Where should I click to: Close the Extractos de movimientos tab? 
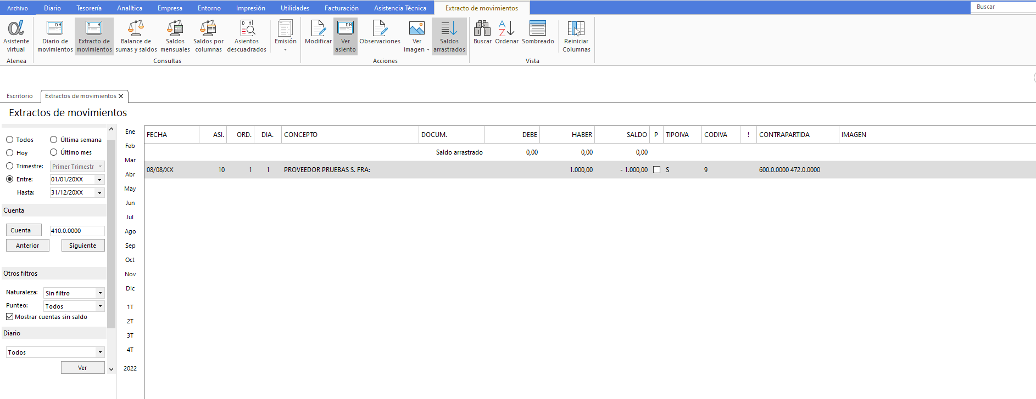121,96
